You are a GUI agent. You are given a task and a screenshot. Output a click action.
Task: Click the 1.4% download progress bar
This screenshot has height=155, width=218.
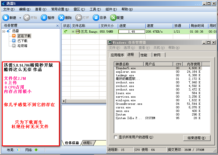(x=132, y=32)
